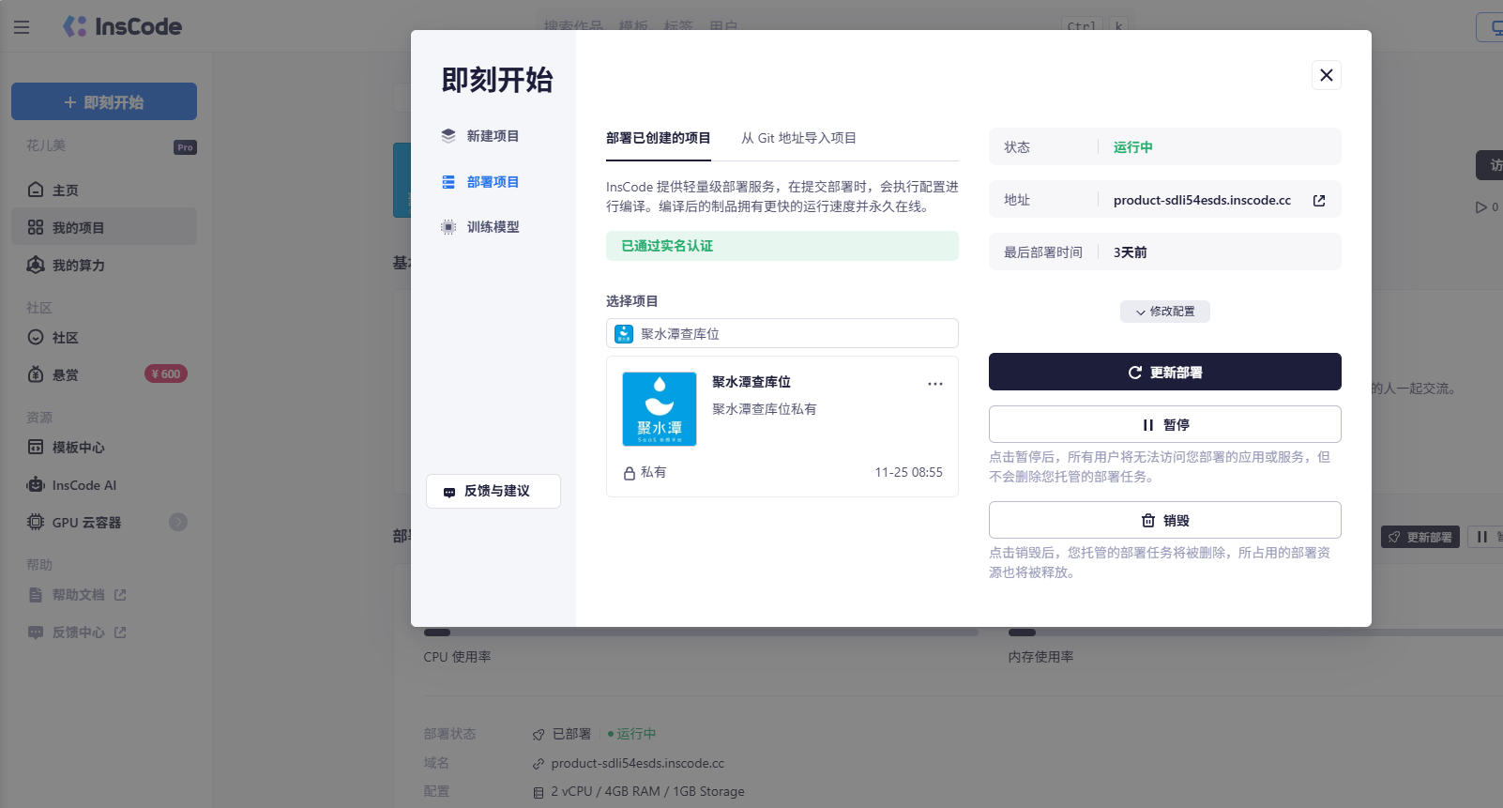Click the CPU 使用率 progress bar
Screen dimensions: 1503x808
point(701,632)
